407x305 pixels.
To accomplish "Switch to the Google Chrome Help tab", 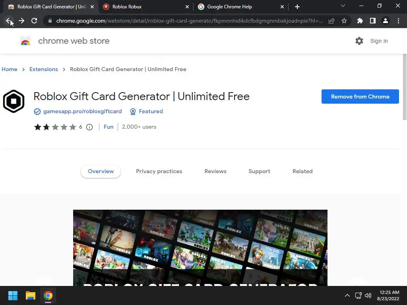I will (240, 7).
